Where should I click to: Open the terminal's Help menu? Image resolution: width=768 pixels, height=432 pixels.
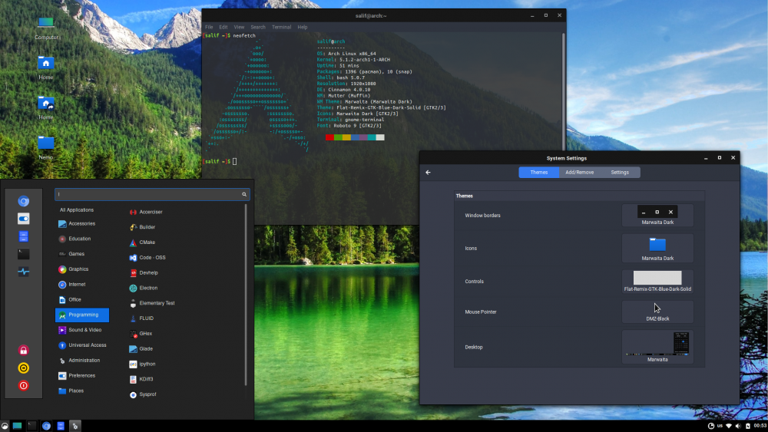[x=303, y=28]
